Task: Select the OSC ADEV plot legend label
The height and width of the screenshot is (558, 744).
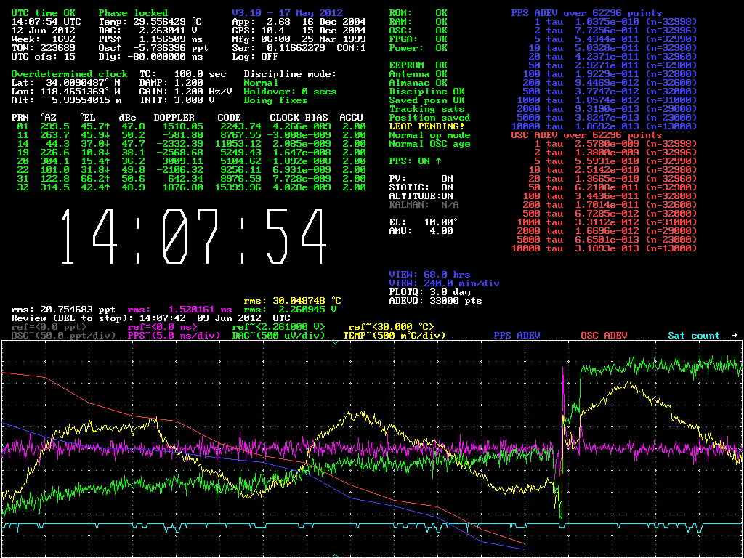Action: [604, 336]
